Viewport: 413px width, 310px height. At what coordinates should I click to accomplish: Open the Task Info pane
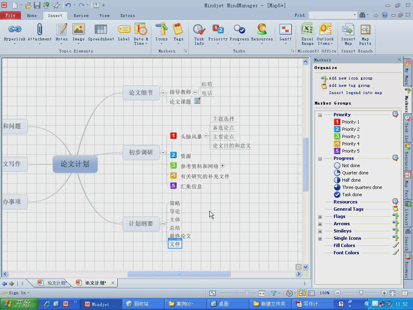coord(199,34)
